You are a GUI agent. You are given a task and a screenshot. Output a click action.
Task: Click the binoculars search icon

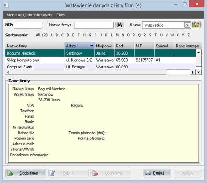120,25
